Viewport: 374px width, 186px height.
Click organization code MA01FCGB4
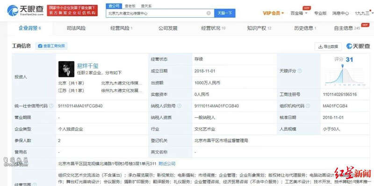(335, 106)
